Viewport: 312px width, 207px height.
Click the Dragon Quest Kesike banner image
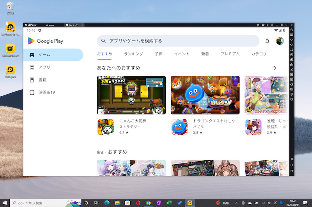click(x=205, y=95)
